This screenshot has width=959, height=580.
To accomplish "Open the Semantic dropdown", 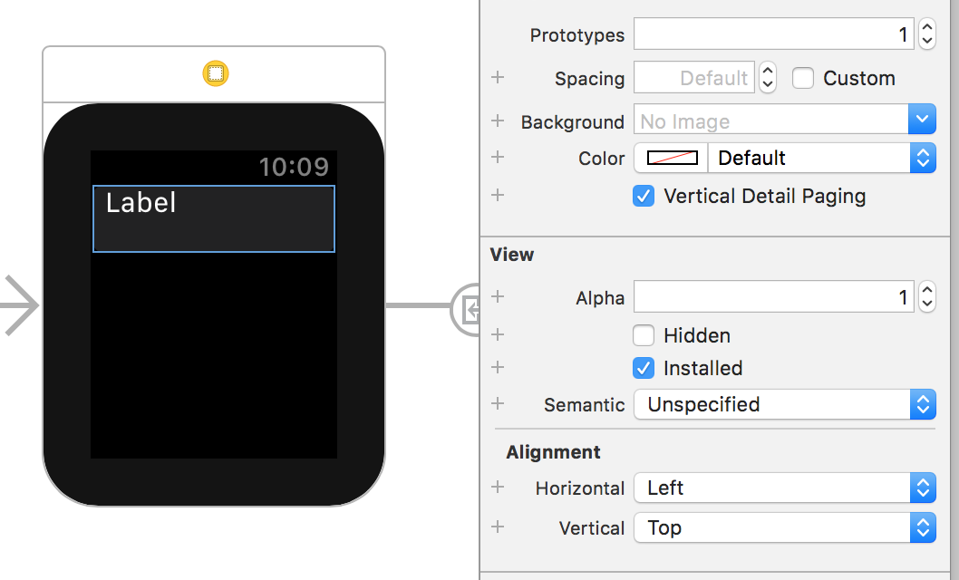I will pyautogui.click(x=922, y=404).
